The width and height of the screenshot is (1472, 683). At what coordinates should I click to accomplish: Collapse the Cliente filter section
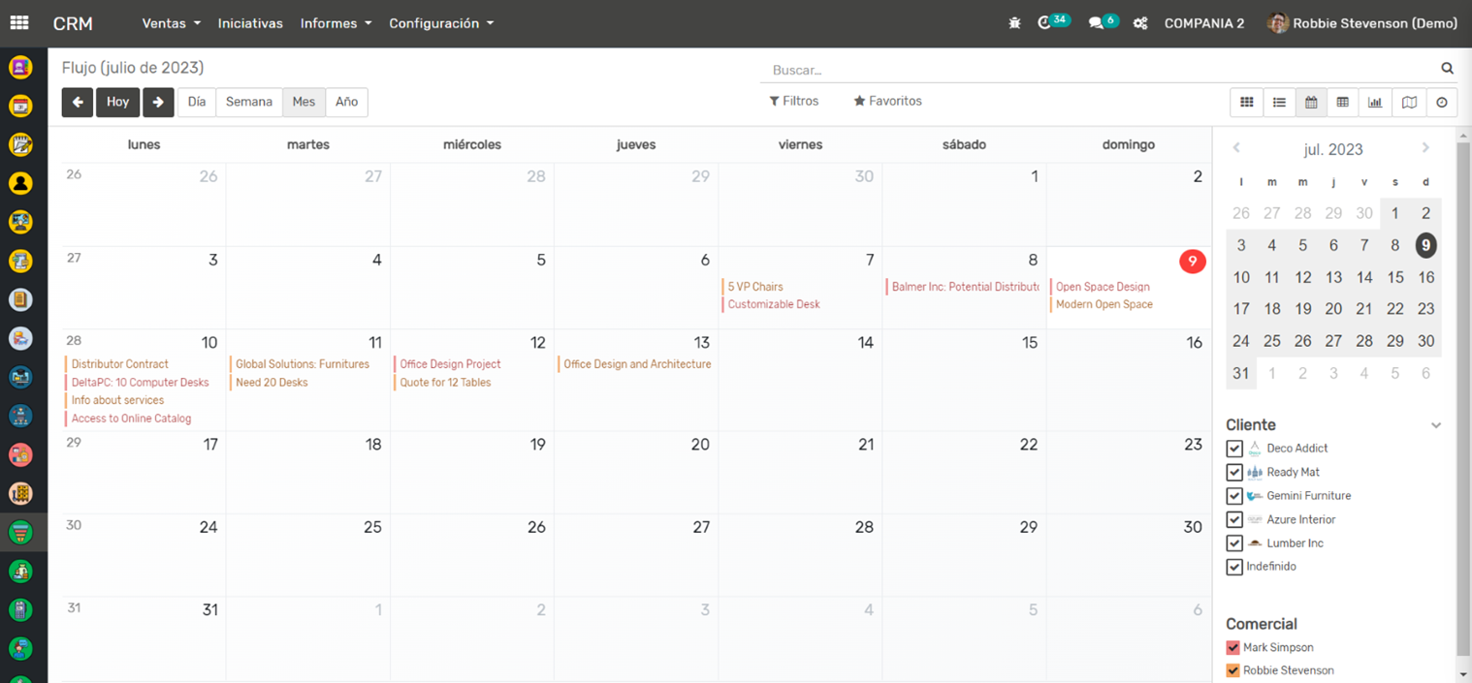(1435, 425)
